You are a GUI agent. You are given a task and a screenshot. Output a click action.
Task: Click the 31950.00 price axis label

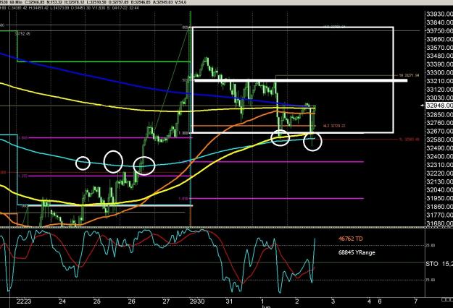pyautogui.click(x=439, y=198)
